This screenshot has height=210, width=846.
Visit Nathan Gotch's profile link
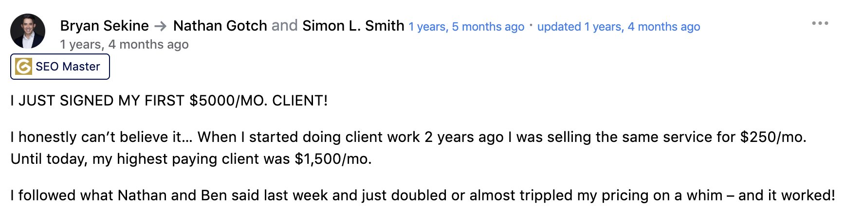pos(220,26)
